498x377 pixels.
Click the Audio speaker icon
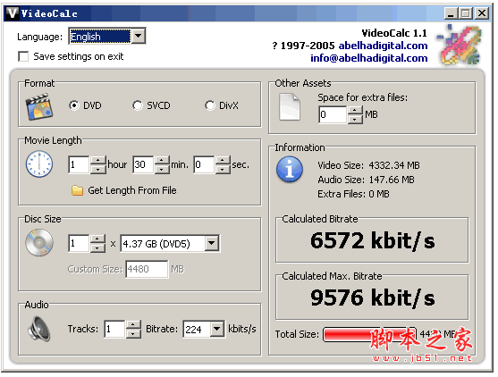click(x=39, y=329)
